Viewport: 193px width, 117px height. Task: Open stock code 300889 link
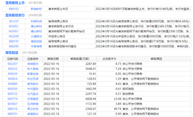coord(13,84)
